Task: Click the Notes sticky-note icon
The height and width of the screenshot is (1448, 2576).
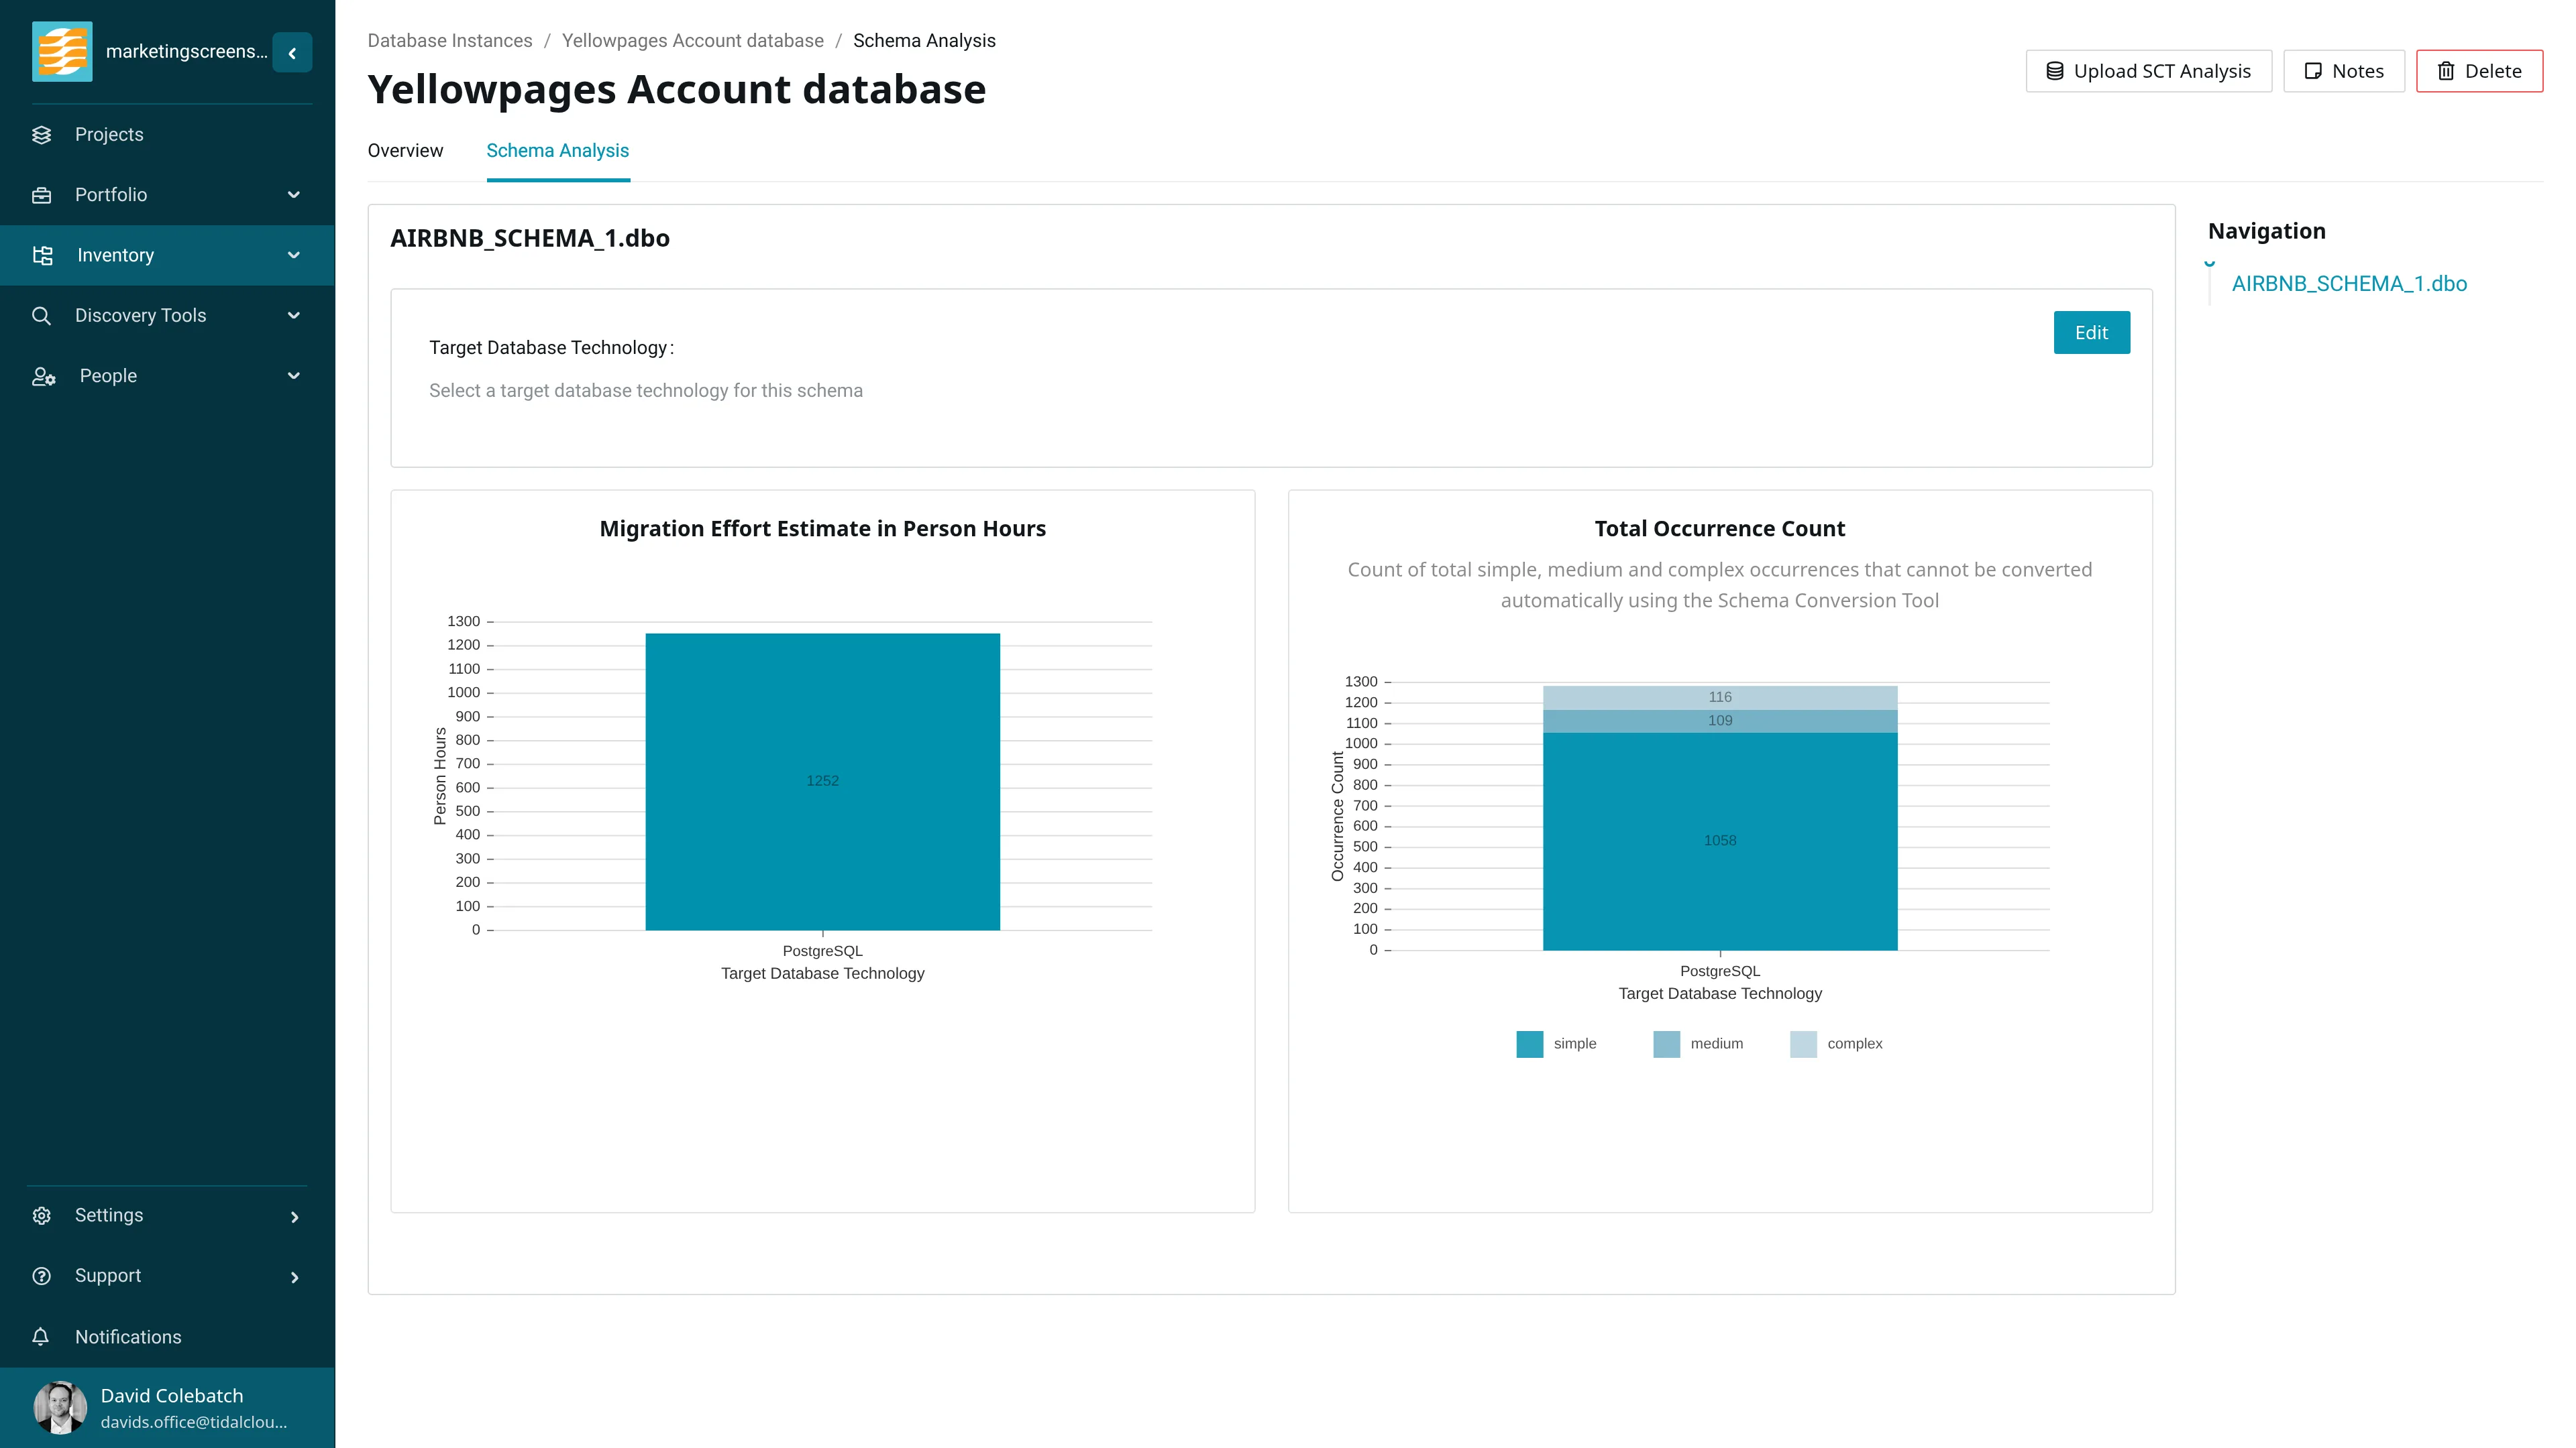Action: [2313, 71]
